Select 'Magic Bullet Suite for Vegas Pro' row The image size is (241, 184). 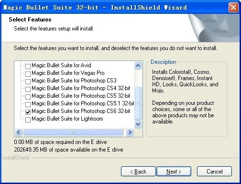pyautogui.click(x=68, y=73)
